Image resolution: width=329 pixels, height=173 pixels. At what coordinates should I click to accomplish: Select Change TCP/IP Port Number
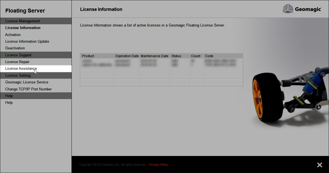click(x=28, y=89)
